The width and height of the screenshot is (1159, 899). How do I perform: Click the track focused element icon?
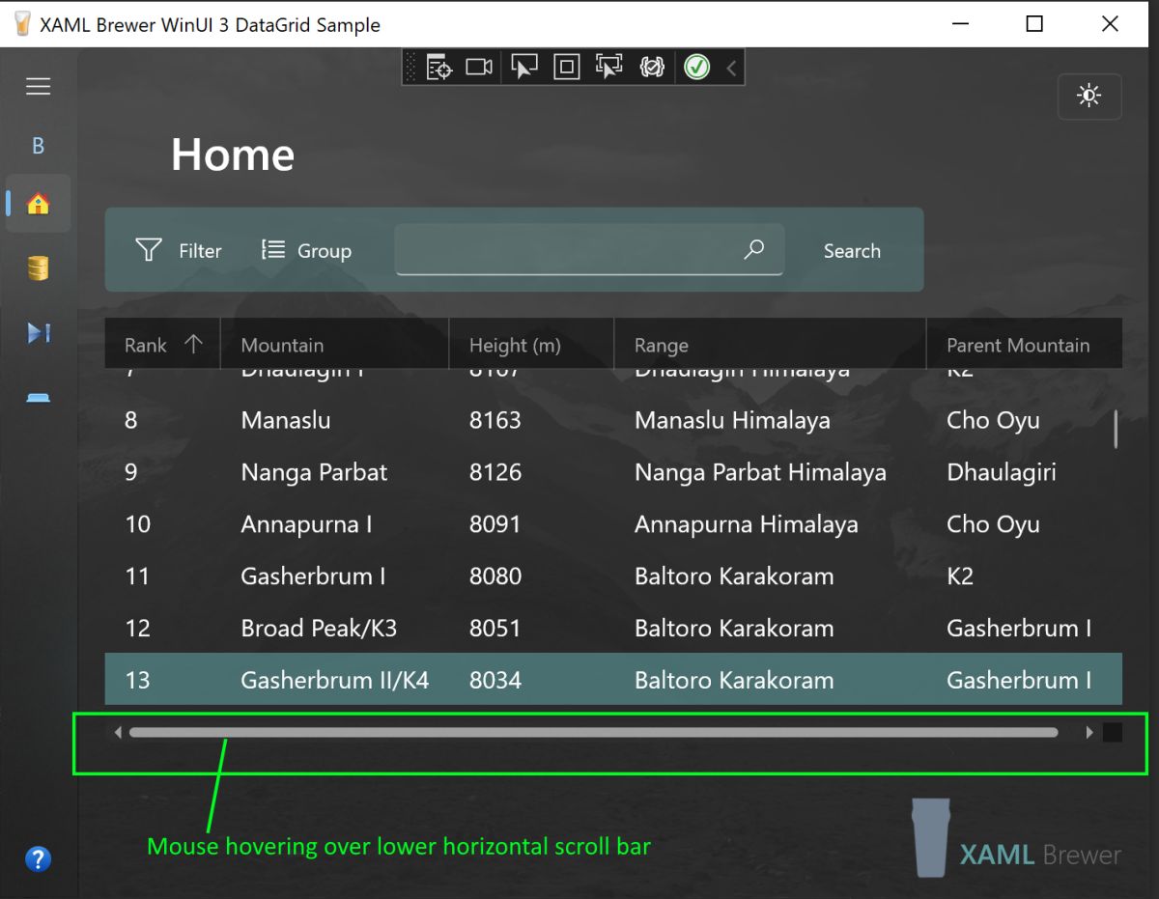point(608,67)
